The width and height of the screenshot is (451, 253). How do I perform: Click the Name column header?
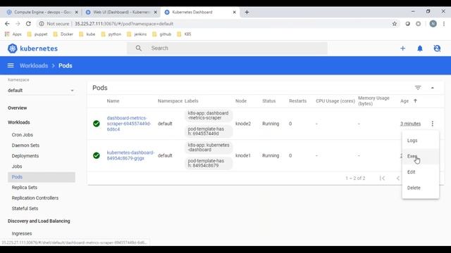tap(113, 101)
